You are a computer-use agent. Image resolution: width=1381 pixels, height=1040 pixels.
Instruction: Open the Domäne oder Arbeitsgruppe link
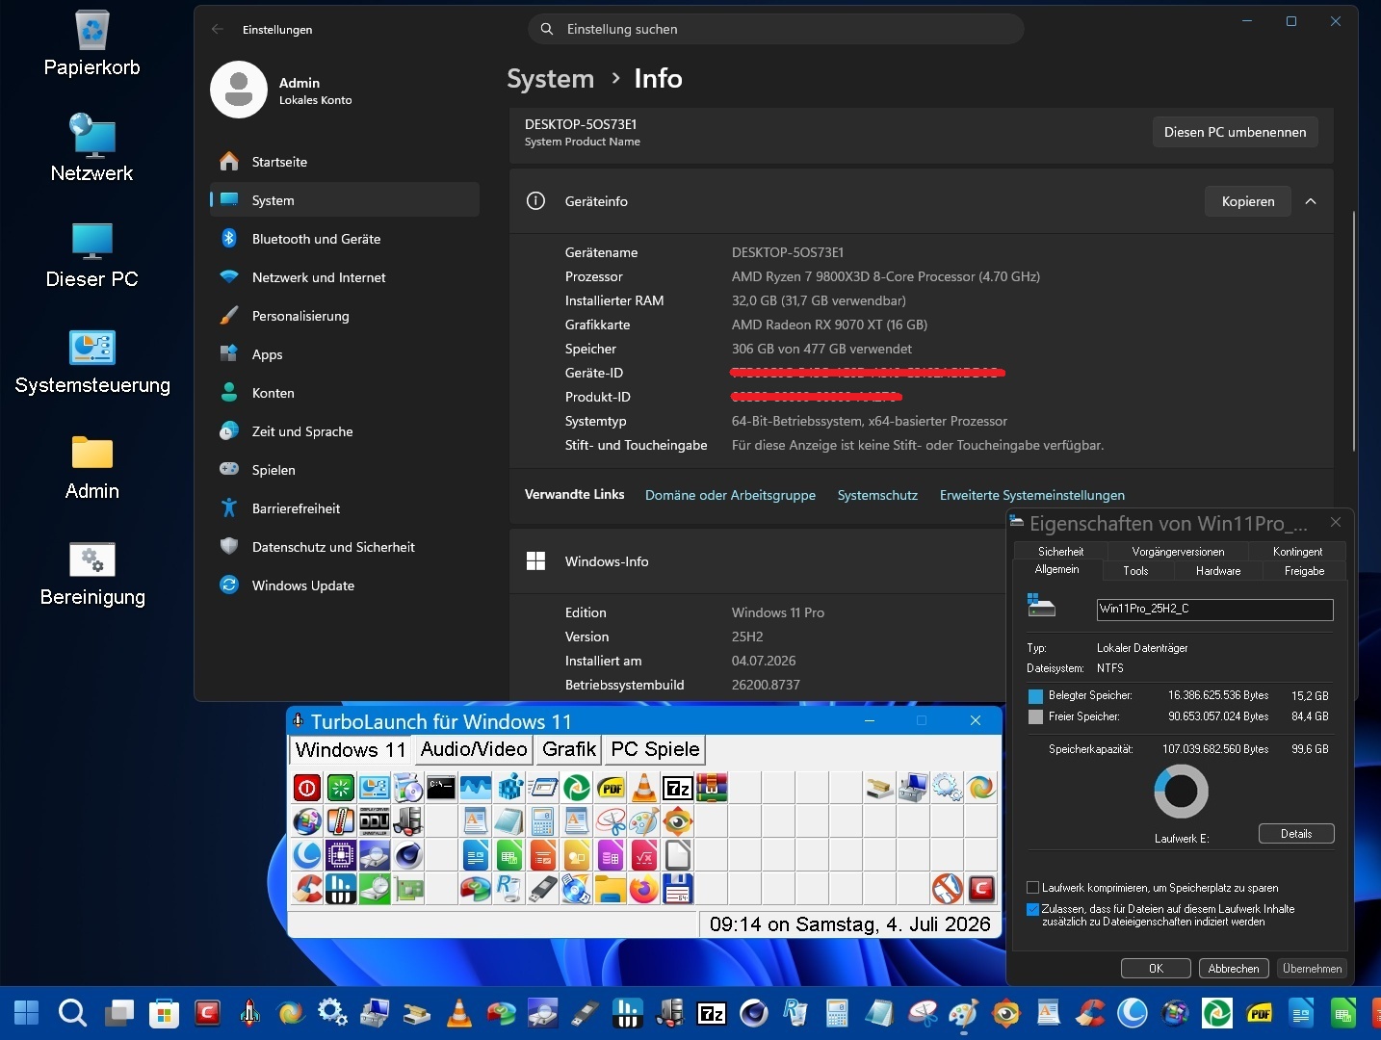730,495
